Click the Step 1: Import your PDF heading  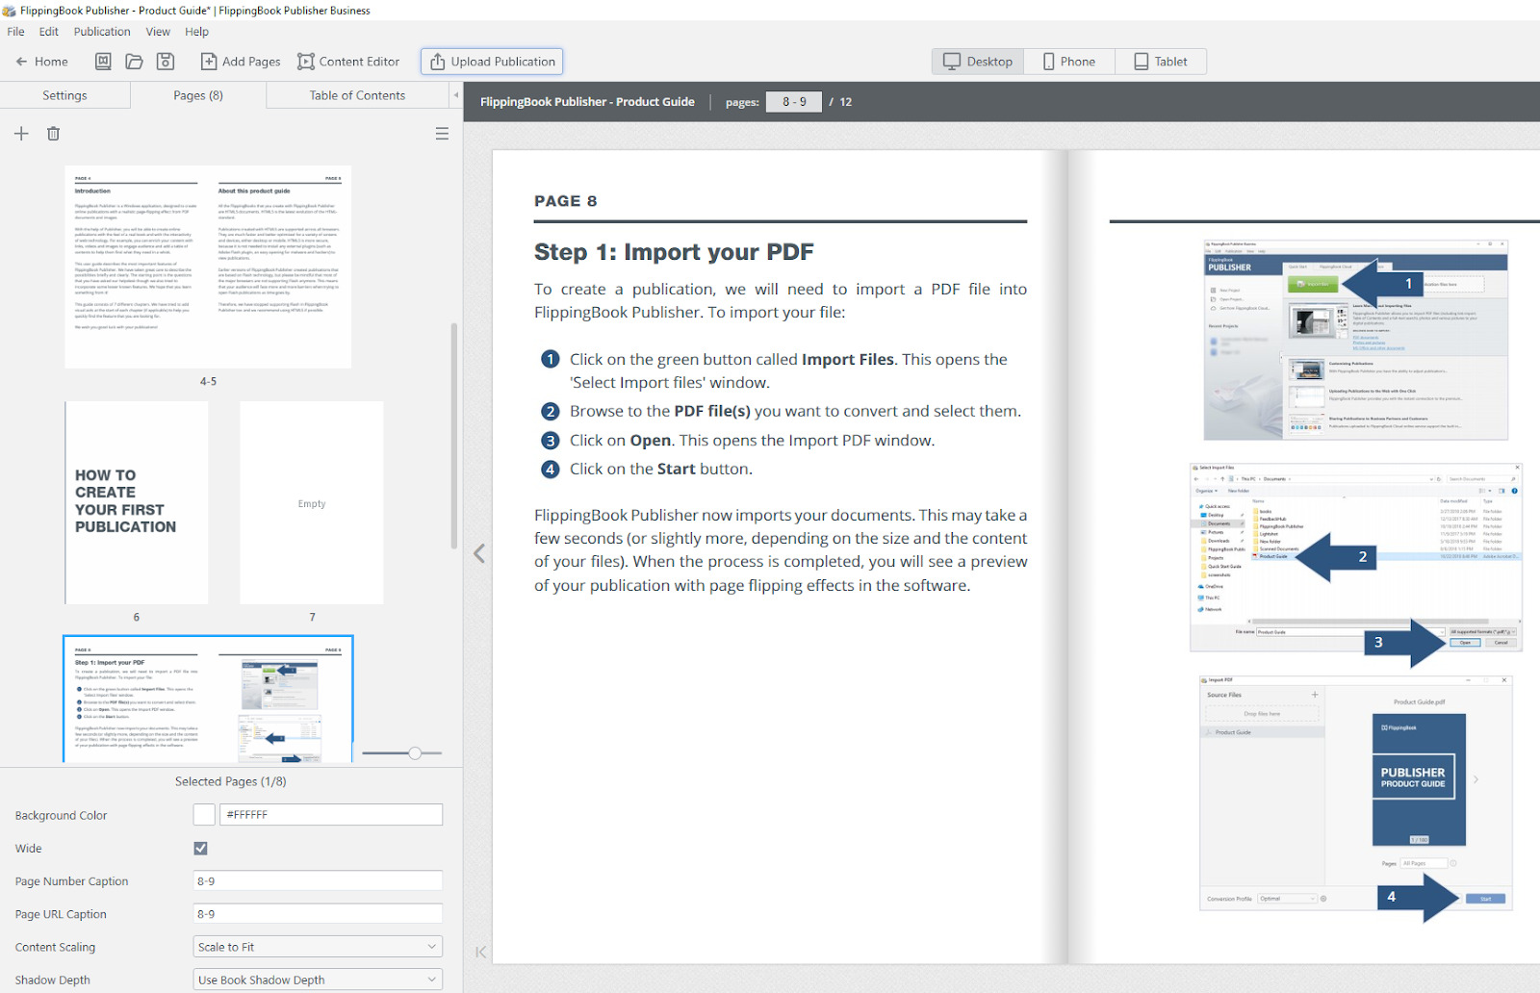[x=674, y=252]
